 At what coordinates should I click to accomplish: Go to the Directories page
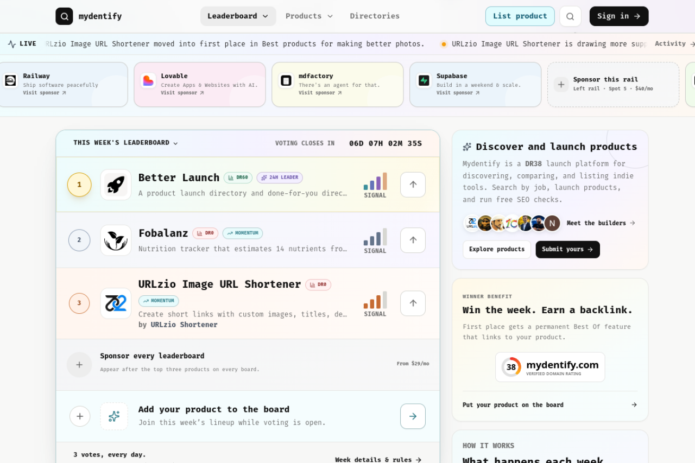click(x=375, y=16)
